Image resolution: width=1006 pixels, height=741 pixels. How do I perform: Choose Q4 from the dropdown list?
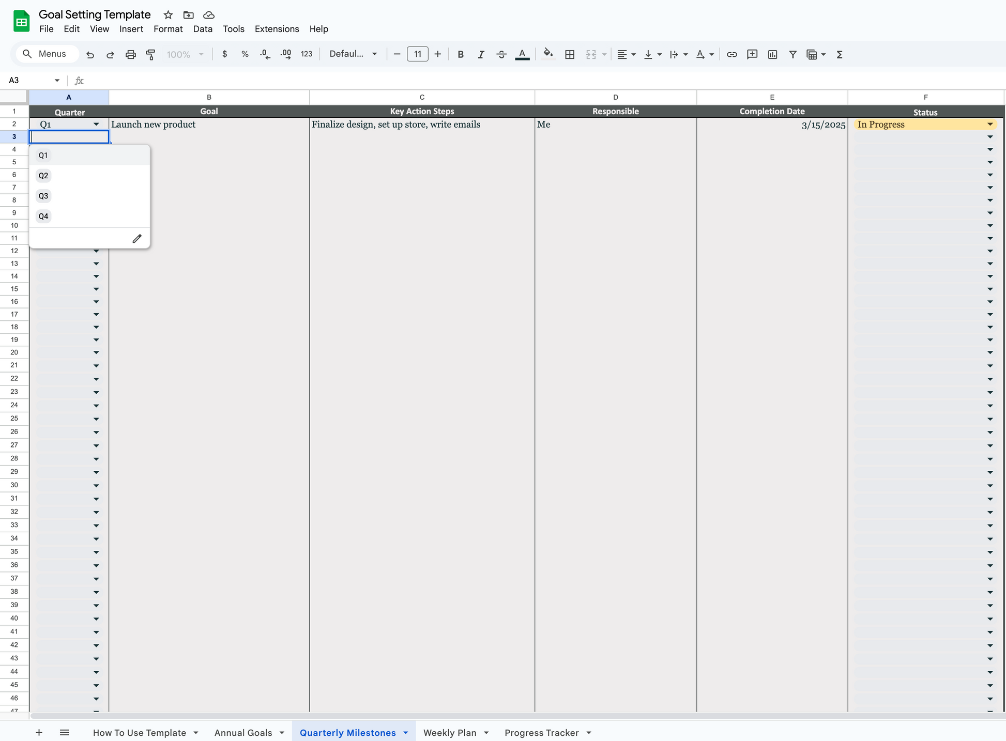tap(89, 216)
